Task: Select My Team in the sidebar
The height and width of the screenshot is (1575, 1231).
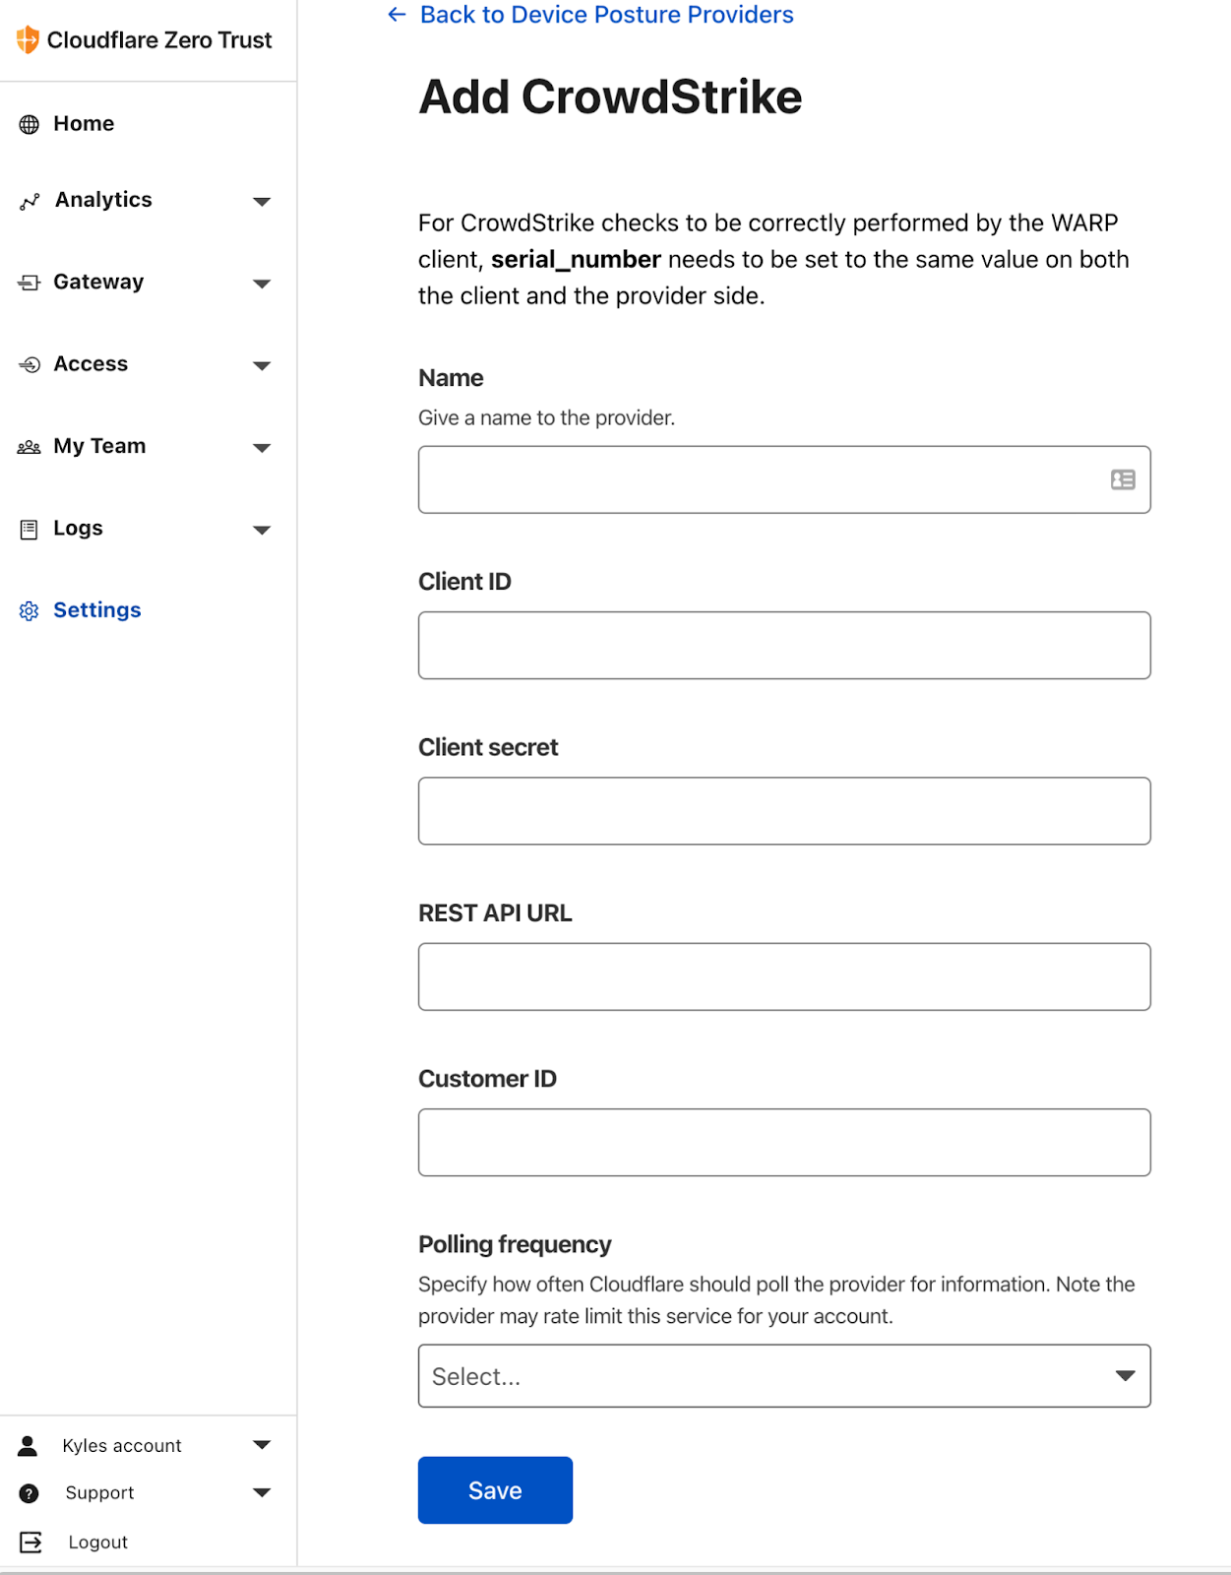Action: pos(99,446)
